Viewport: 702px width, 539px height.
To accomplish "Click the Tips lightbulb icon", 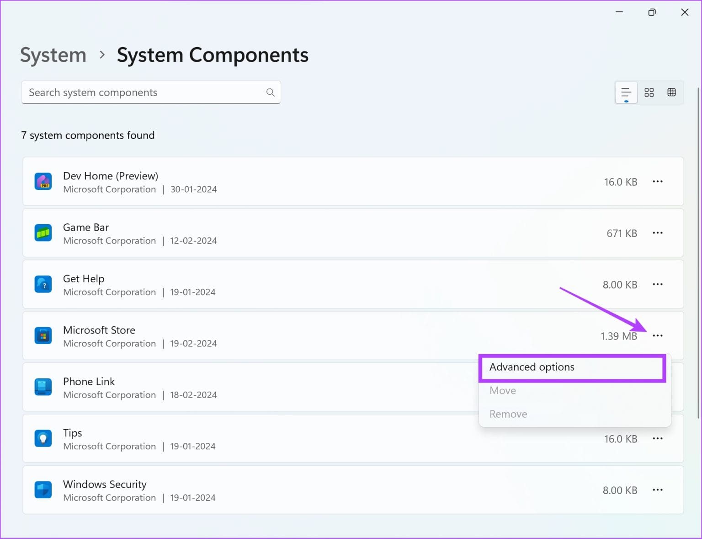I will [43, 439].
